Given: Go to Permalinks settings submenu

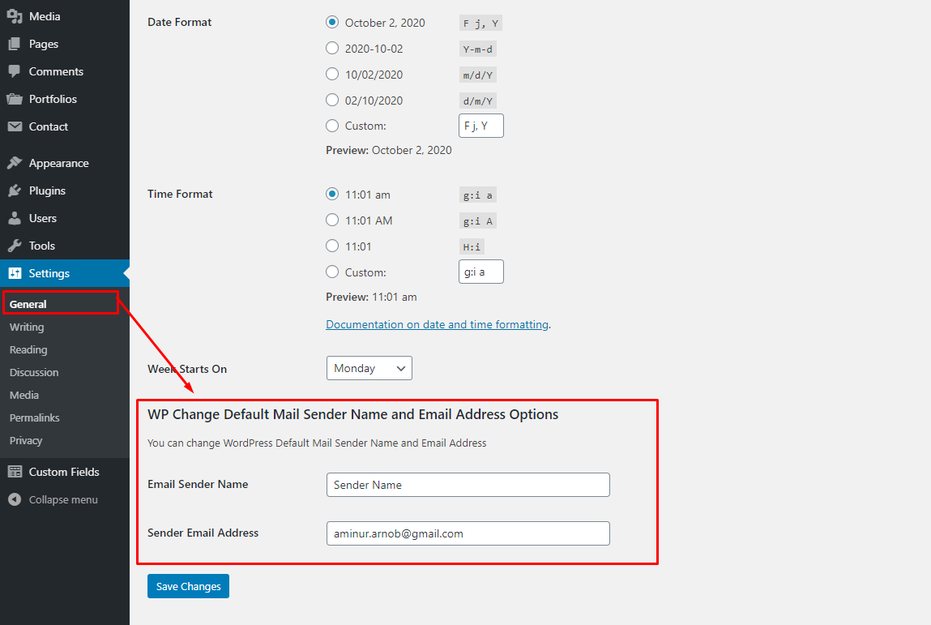Looking at the screenshot, I should [35, 417].
